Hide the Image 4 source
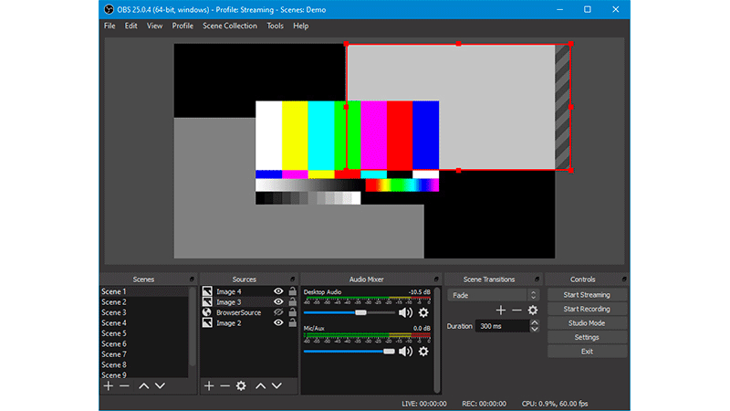The image size is (730, 411). point(278,291)
